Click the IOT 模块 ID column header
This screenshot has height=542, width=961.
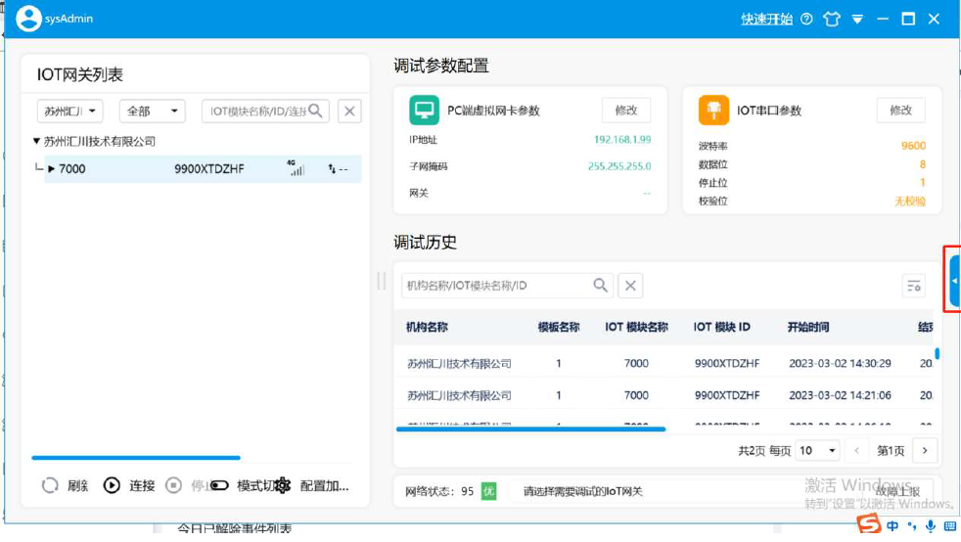tap(721, 327)
